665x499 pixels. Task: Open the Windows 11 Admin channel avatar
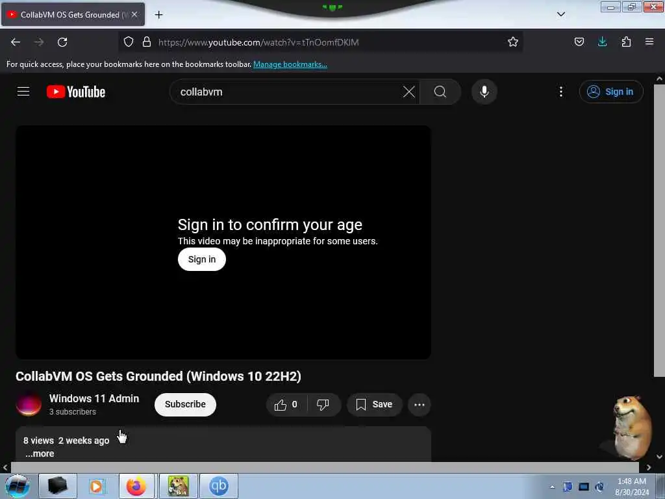click(x=29, y=404)
